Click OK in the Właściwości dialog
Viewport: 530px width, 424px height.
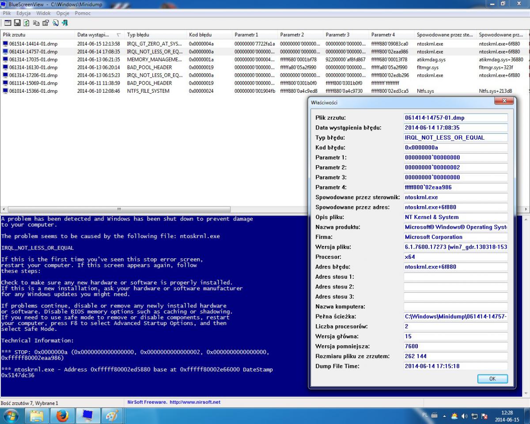click(492, 379)
